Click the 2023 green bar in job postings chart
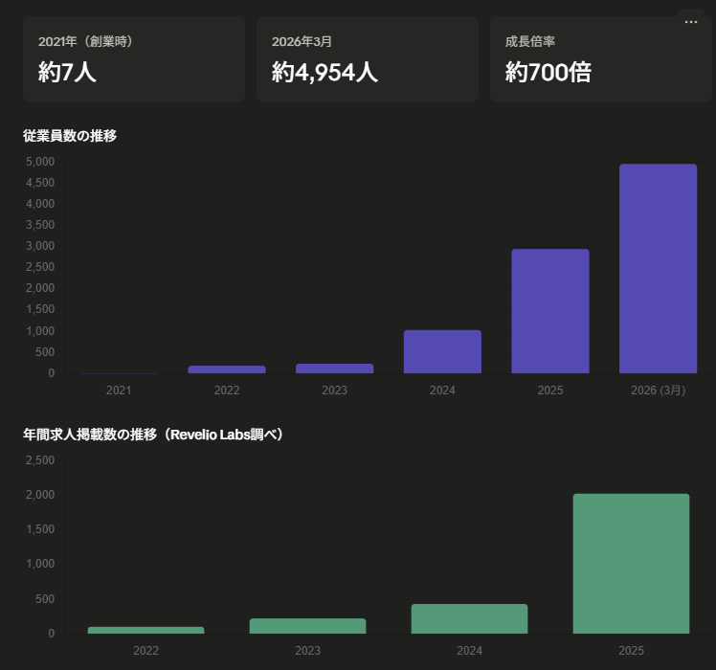Viewport: 716px width, 670px height. [x=308, y=626]
